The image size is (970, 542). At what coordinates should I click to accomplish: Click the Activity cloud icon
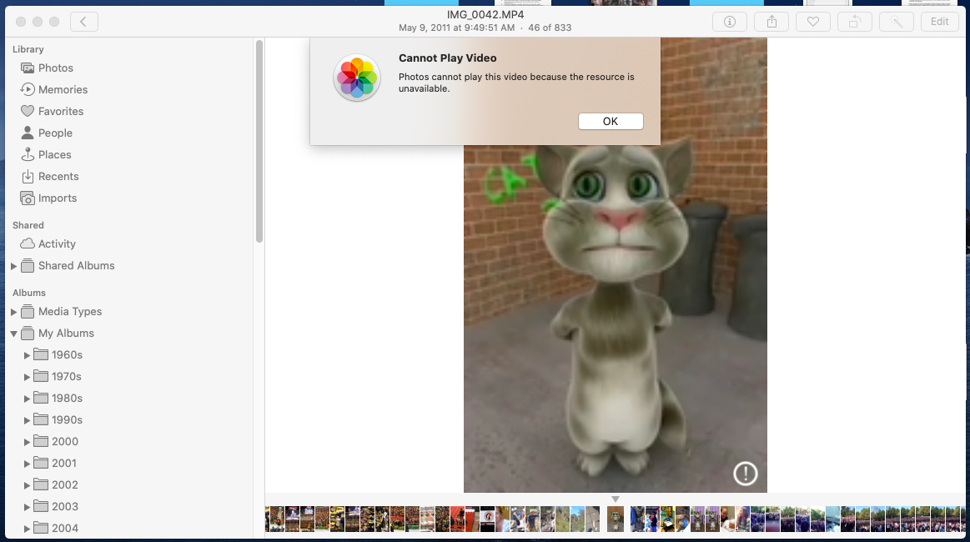[28, 243]
